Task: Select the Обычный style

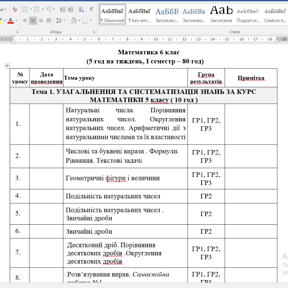Action: click(112, 14)
